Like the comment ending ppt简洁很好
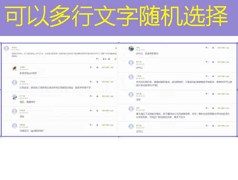Screen dimensions: 238x180 97,125
